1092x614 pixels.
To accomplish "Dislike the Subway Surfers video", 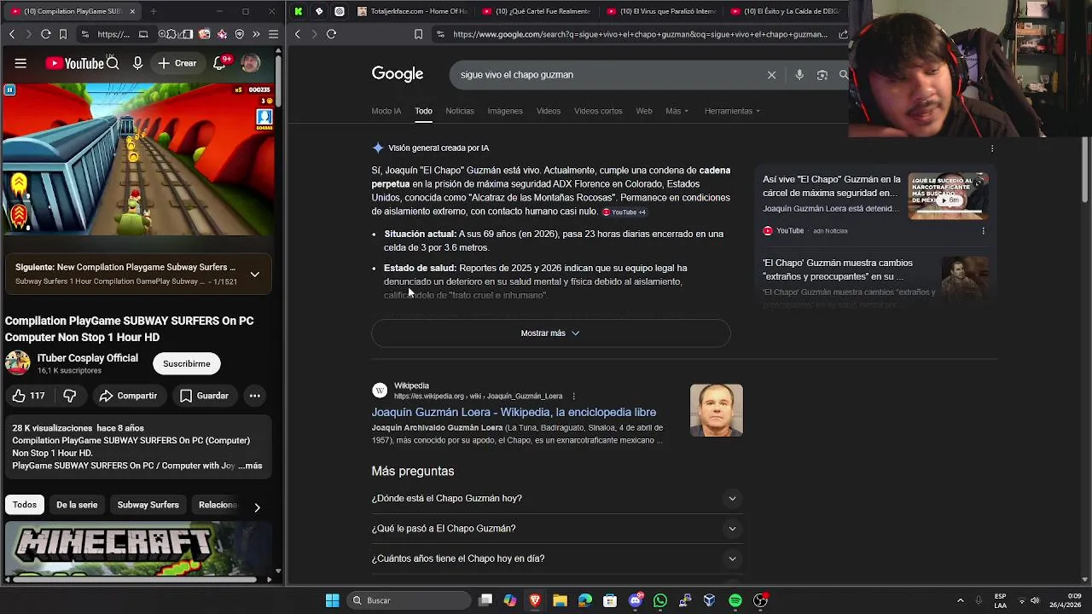I will [x=70, y=396].
